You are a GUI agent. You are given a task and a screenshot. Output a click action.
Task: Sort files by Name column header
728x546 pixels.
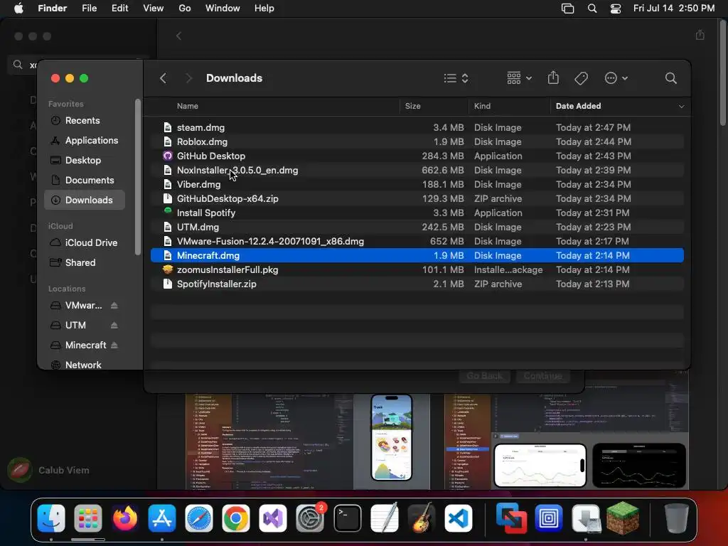[188, 106]
